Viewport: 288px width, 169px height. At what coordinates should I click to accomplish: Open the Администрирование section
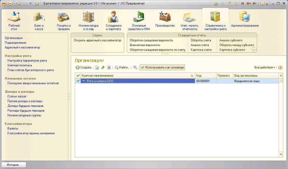[x=245, y=19]
